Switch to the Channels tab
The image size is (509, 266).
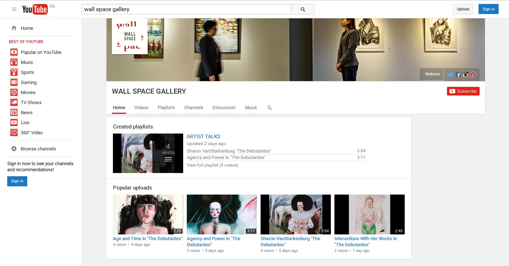tap(194, 107)
